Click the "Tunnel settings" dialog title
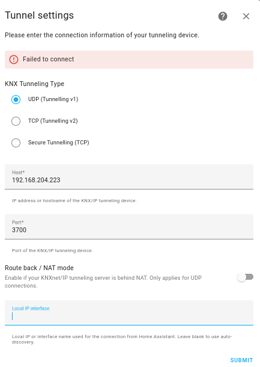This screenshot has width=260, height=367. tap(39, 16)
